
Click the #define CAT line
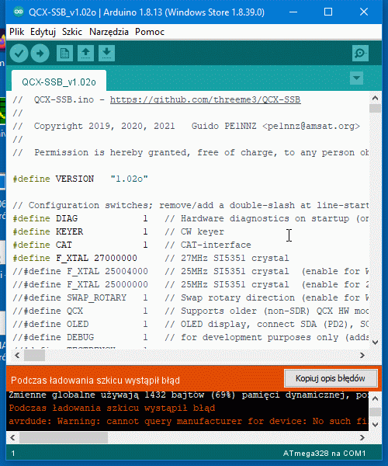pos(132,245)
